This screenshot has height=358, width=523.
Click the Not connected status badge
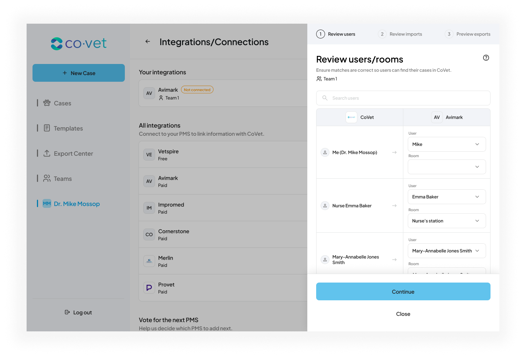click(197, 89)
